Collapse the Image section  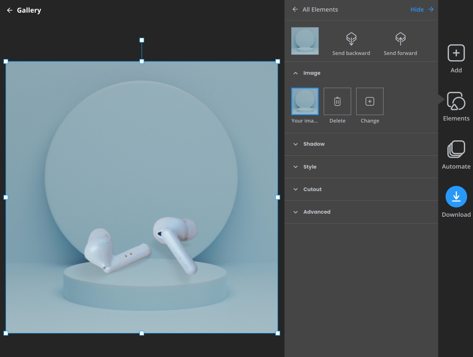(296, 73)
